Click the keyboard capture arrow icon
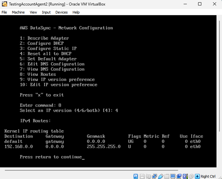 [x=197, y=176]
